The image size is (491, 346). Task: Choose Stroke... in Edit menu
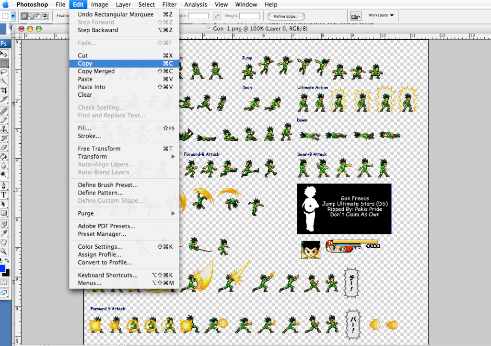click(x=124, y=136)
